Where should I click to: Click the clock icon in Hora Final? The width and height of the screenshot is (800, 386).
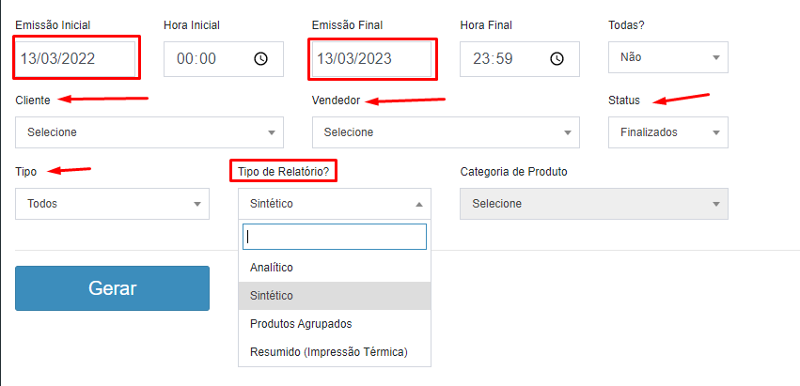557,58
